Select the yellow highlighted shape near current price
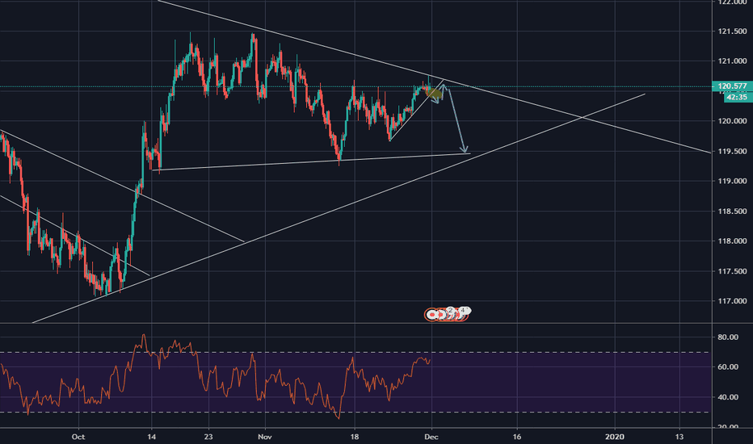The height and width of the screenshot is (444, 753). [x=434, y=93]
